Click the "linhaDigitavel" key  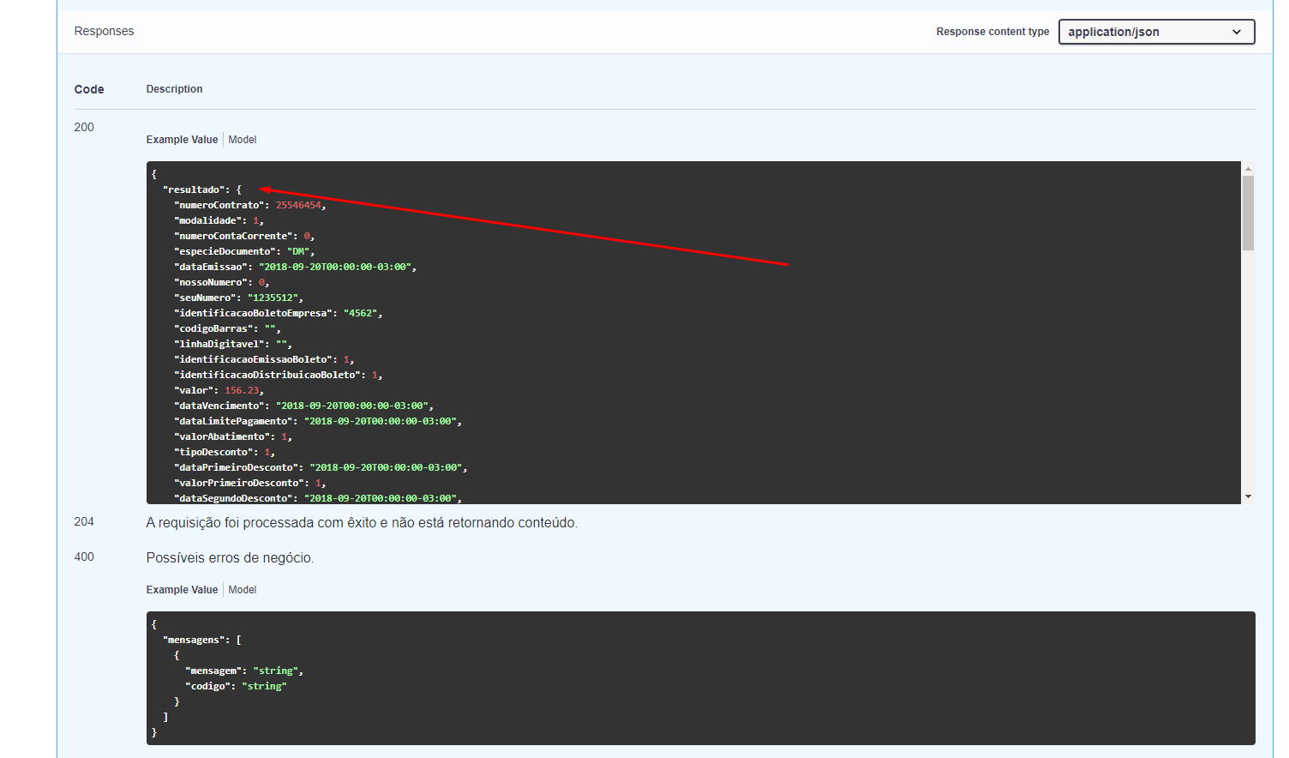219,344
